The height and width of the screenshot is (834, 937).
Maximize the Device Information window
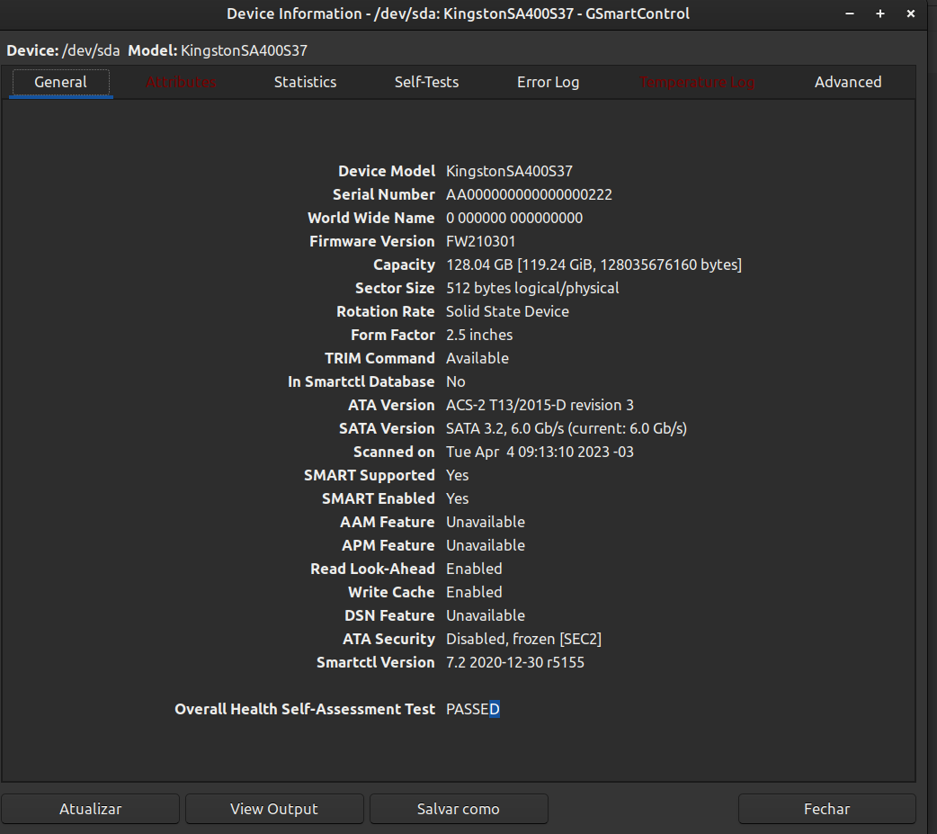coord(880,13)
